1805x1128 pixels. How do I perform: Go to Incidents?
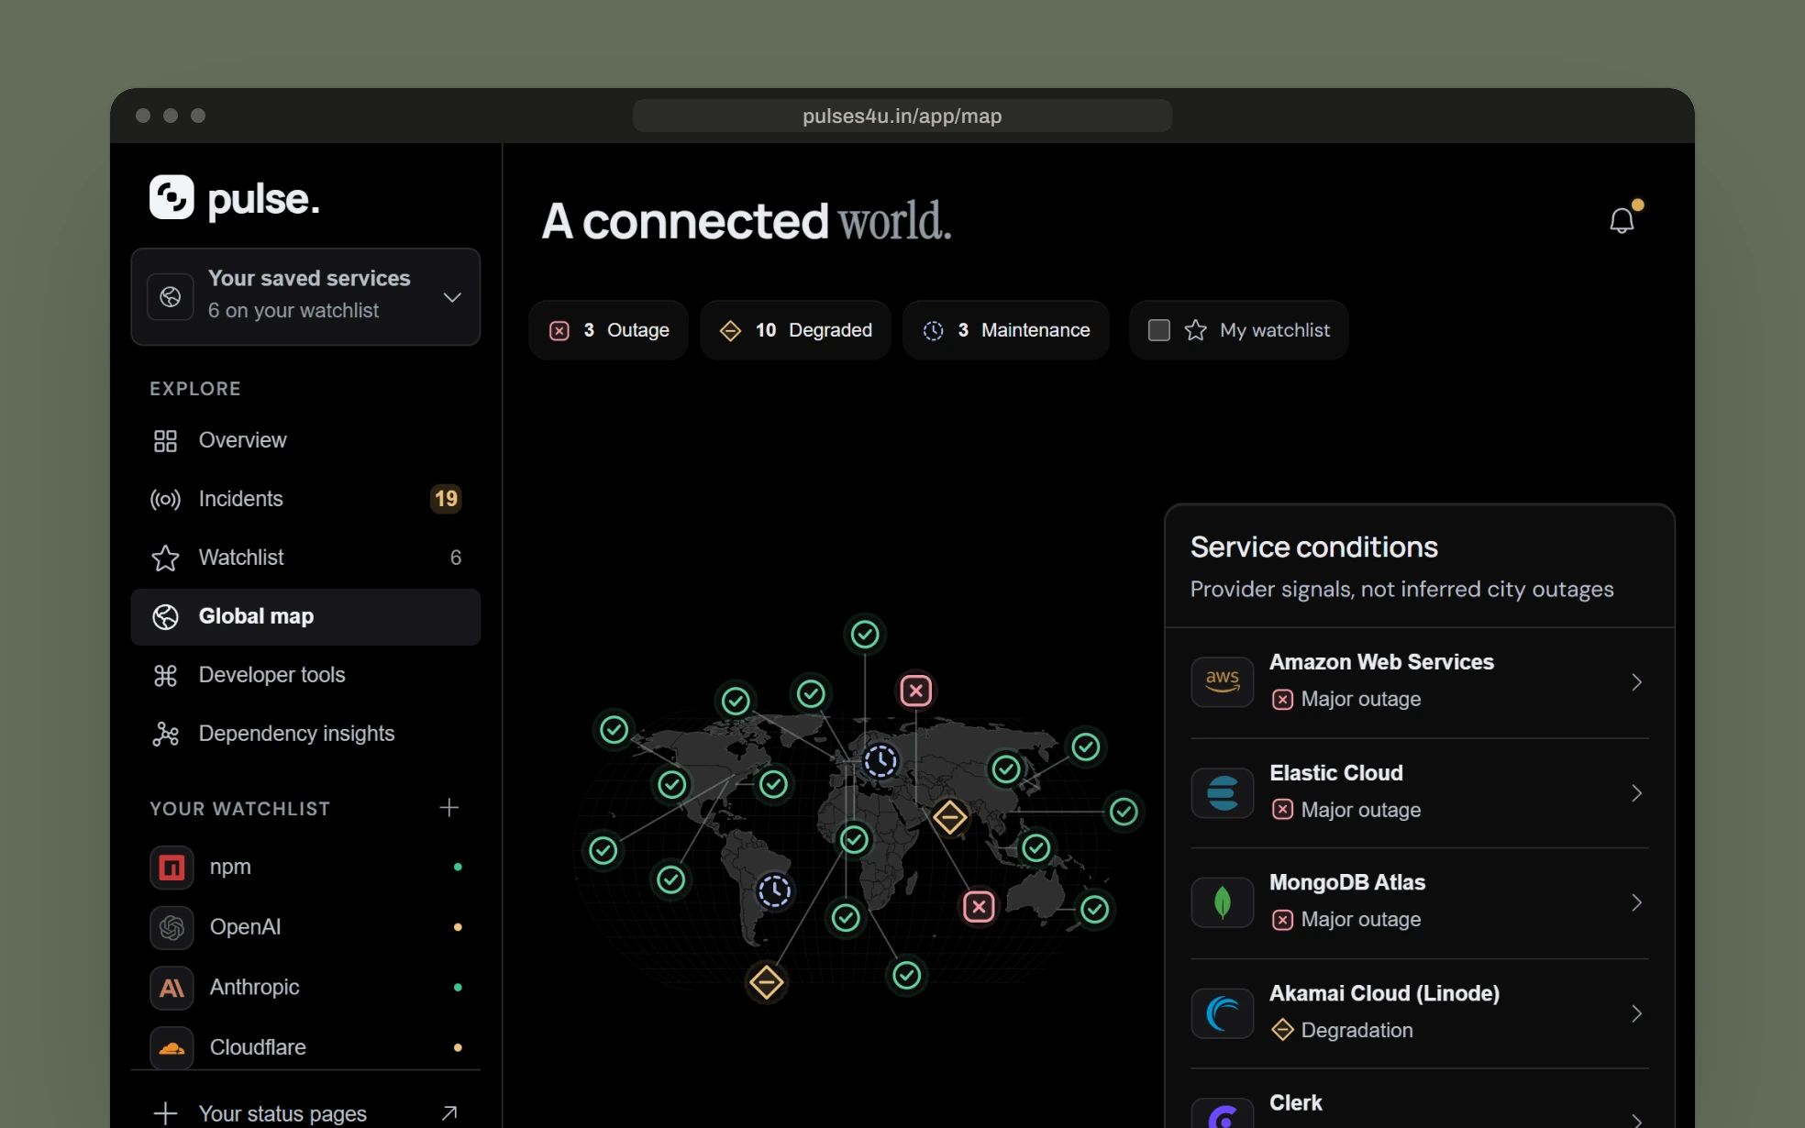click(305, 499)
